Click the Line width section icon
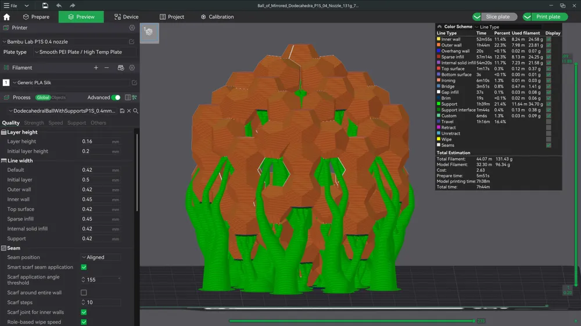 point(3,161)
